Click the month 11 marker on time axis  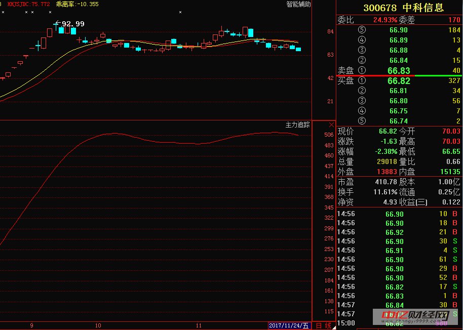click(x=199, y=325)
